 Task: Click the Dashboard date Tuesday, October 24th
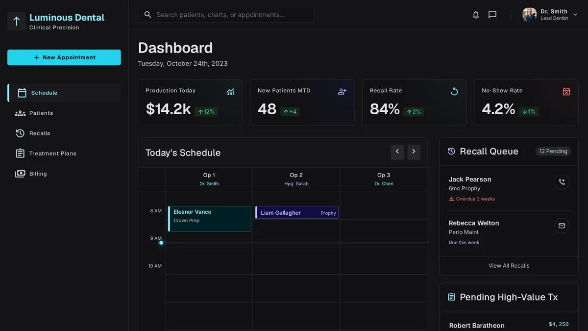pos(183,64)
